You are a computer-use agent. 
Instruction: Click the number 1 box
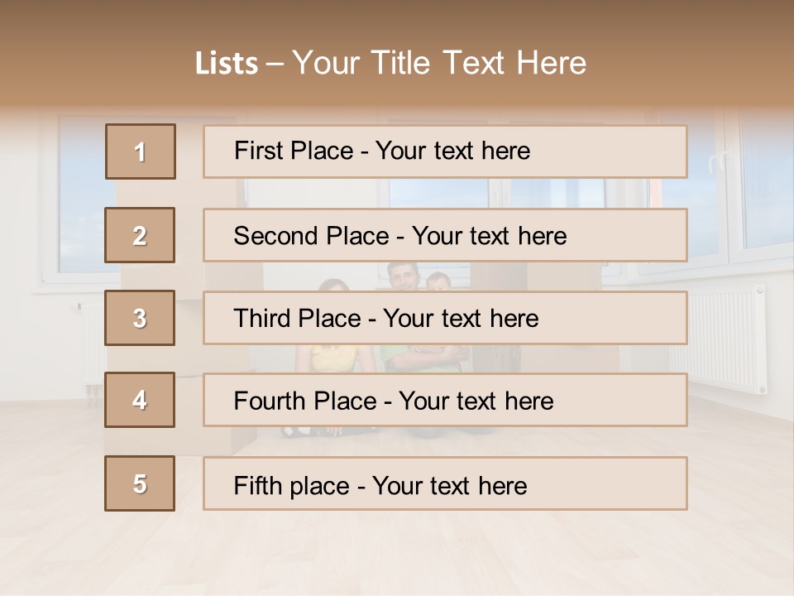(140, 151)
